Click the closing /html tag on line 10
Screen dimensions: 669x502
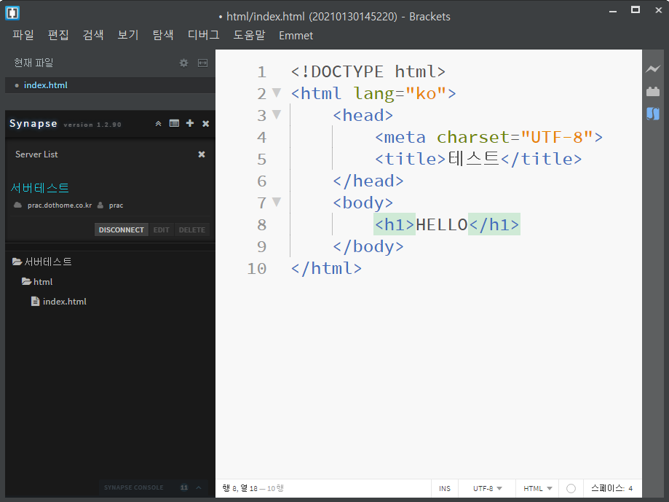[326, 269]
